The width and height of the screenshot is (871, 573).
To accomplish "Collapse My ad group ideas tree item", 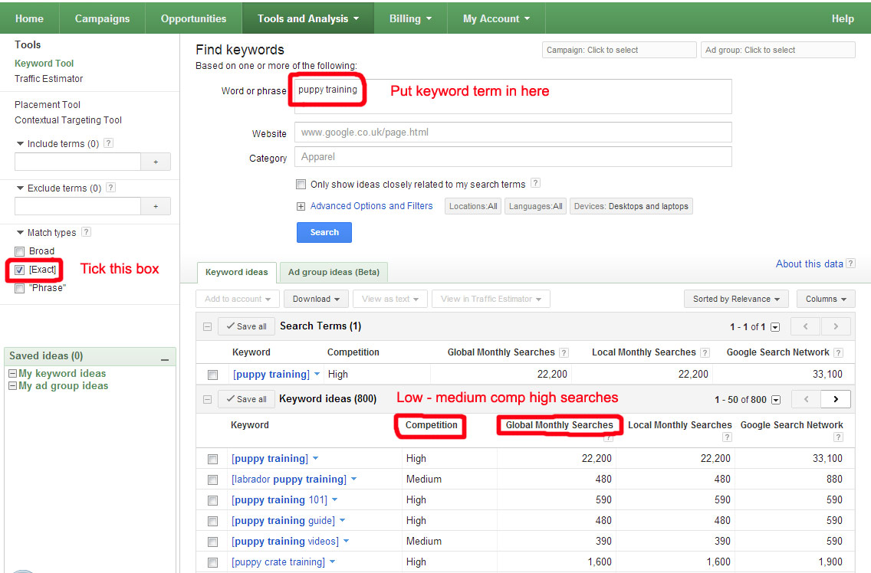I will coord(13,386).
